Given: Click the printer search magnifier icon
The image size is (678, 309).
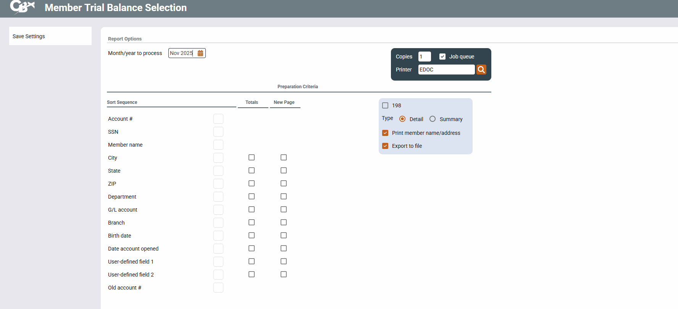Looking at the screenshot, I should pos(481,70).
